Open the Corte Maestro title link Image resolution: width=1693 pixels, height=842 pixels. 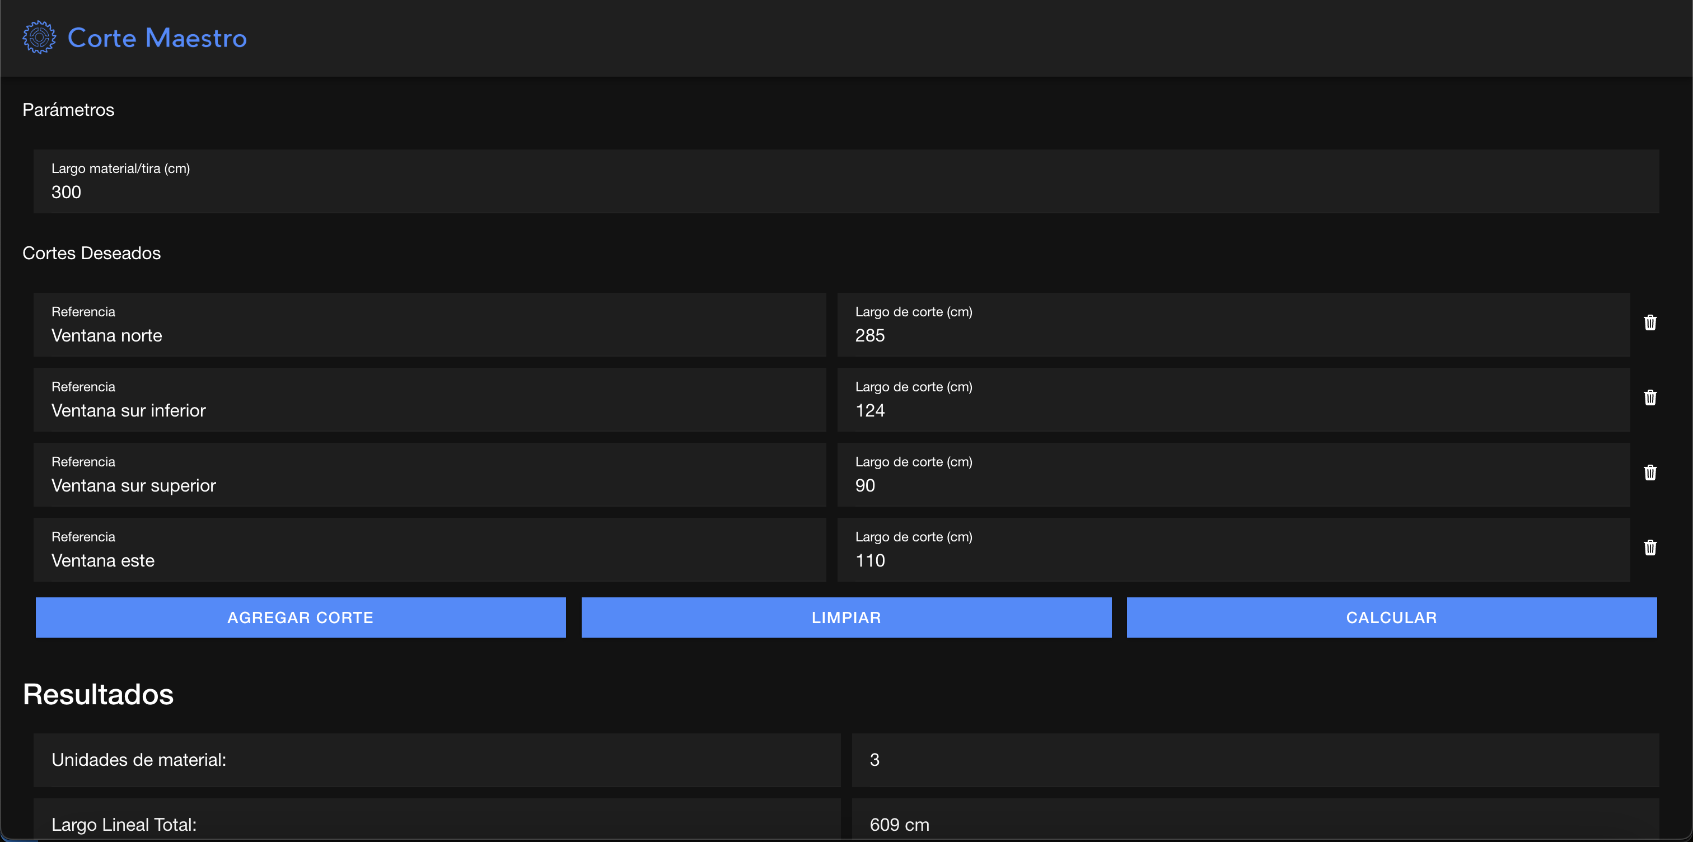tap(157, 38)
